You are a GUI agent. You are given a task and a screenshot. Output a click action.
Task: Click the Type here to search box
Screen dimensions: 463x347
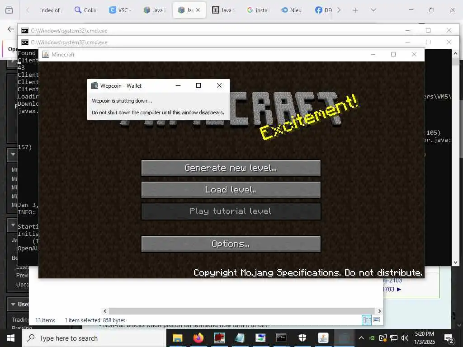tap(94, 338)
